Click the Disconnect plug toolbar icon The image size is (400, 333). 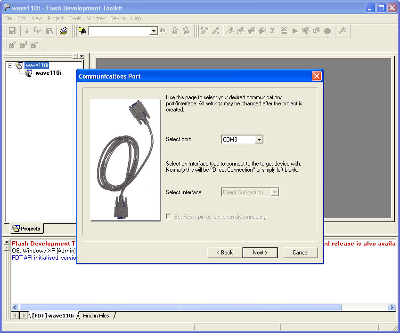[x=216, y=31]
